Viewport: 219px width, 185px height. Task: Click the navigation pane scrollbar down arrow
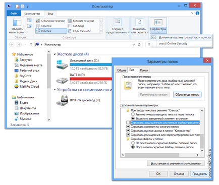pos(49,120)
